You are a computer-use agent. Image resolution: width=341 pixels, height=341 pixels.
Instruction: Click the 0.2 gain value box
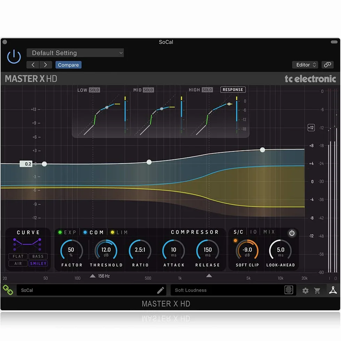click(x=26, y=164)
